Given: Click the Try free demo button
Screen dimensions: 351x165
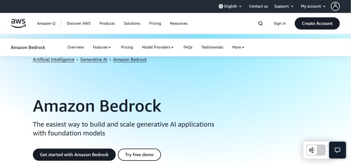Looking at the screenshot, I should point(139,154).
